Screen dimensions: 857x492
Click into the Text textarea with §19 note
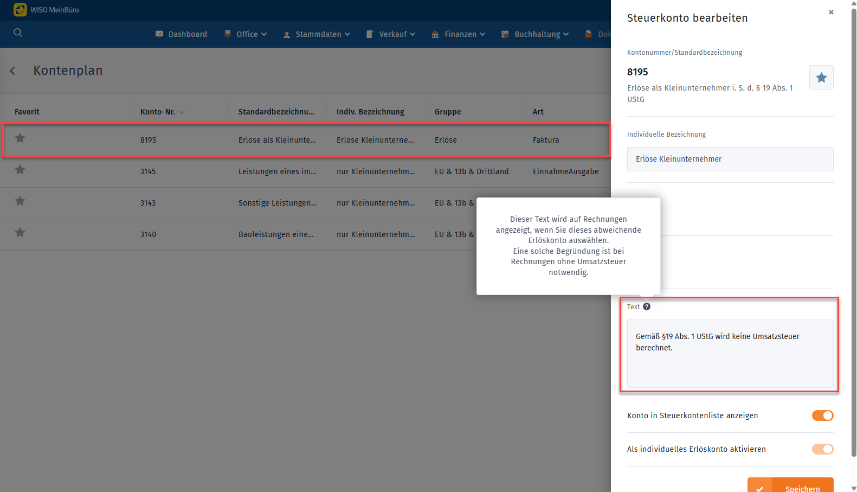[x=730, y=354]
